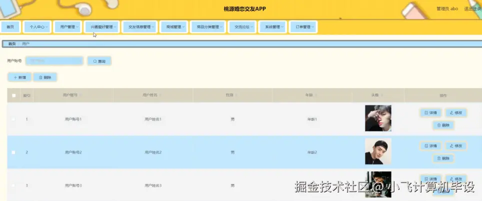Click 详情 for 用户账号2 row
This screenshot has height=201, width=482.
point(430,146)
